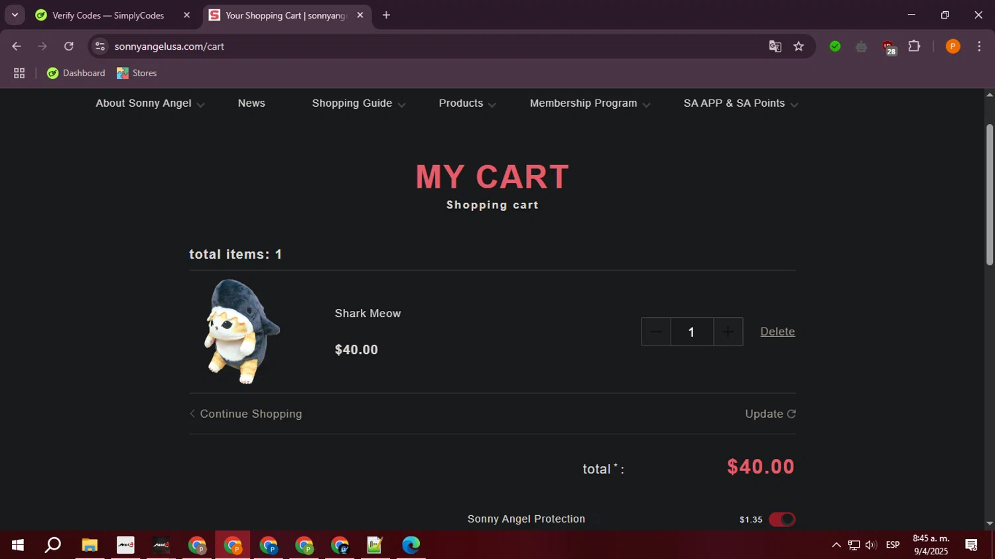Open the News page
The width and height of the screenshot is (995, 559).
251,103
